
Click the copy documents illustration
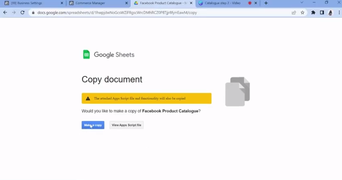237,92
